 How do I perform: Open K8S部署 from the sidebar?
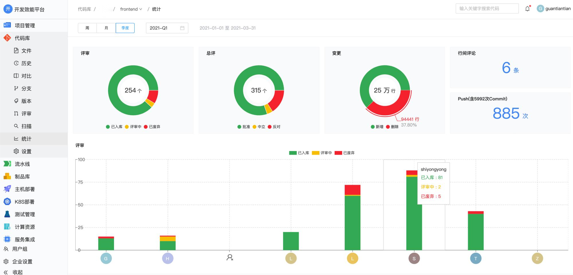tap(24, 202)
